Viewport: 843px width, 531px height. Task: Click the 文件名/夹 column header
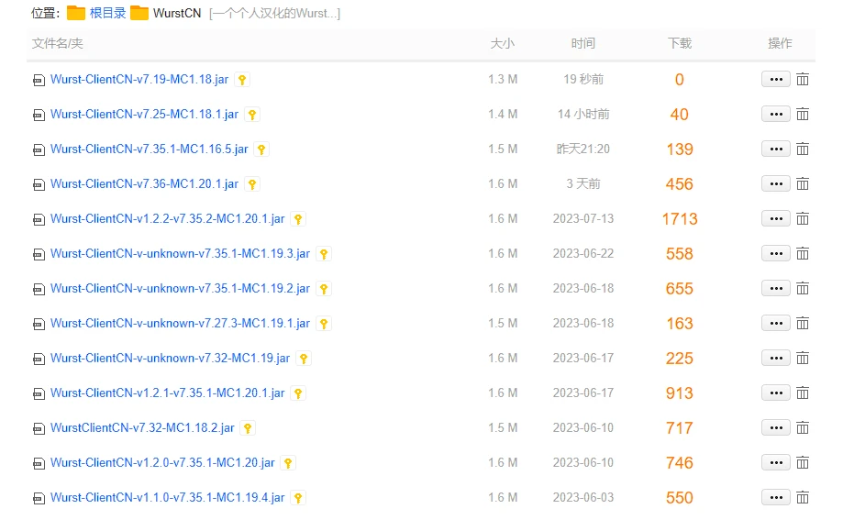[58, 43]
